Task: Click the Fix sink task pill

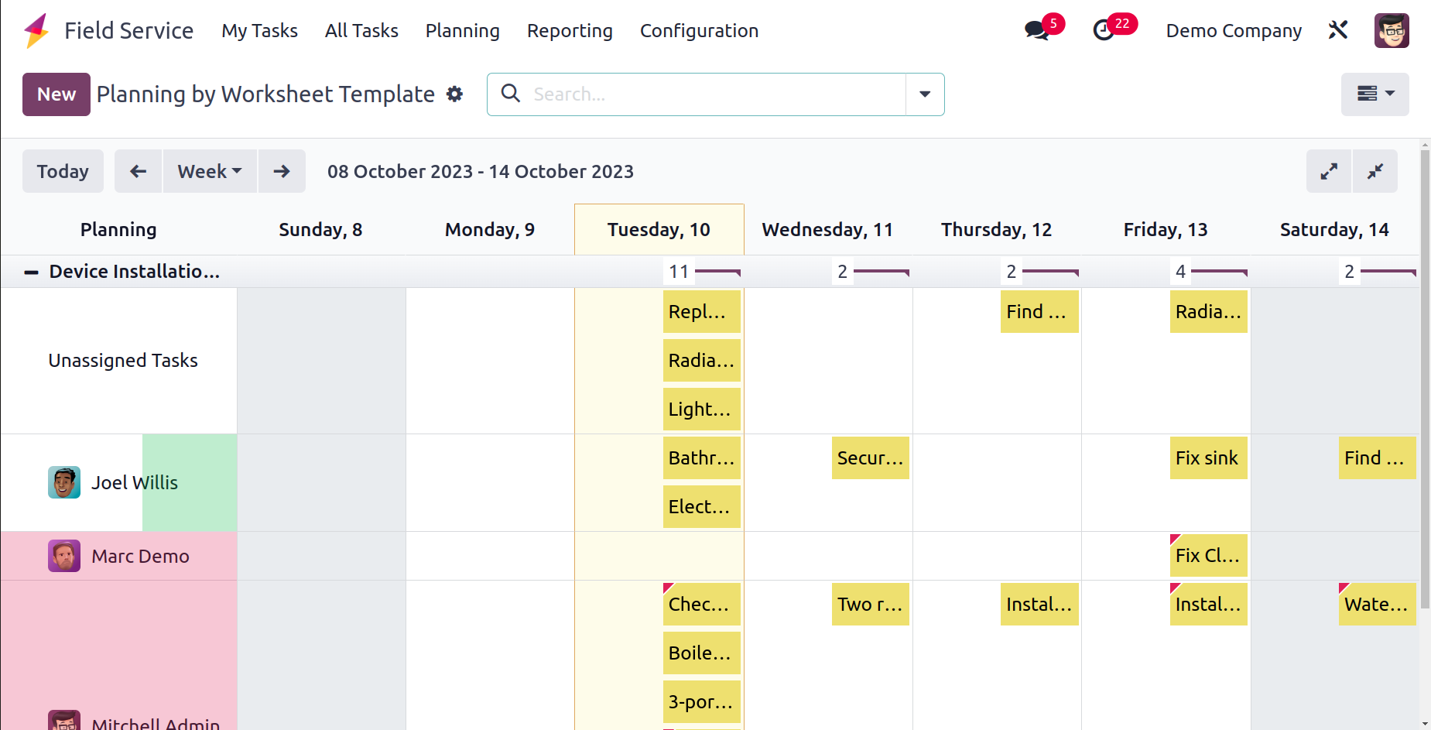Action: pyautogui.click(x=1208, y=458)
